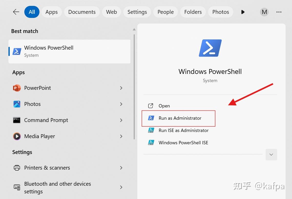This screenshot has height=199, width=292.
Task: Click the large PowerShell preview icon
Action: pos(210,48)
